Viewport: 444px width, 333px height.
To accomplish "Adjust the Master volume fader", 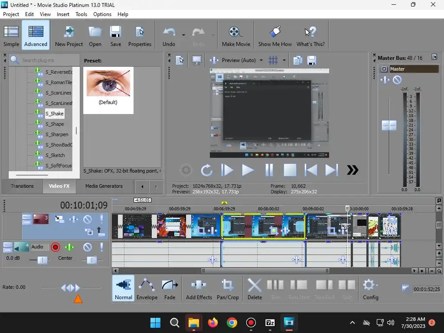I will [x=389, y=125].
